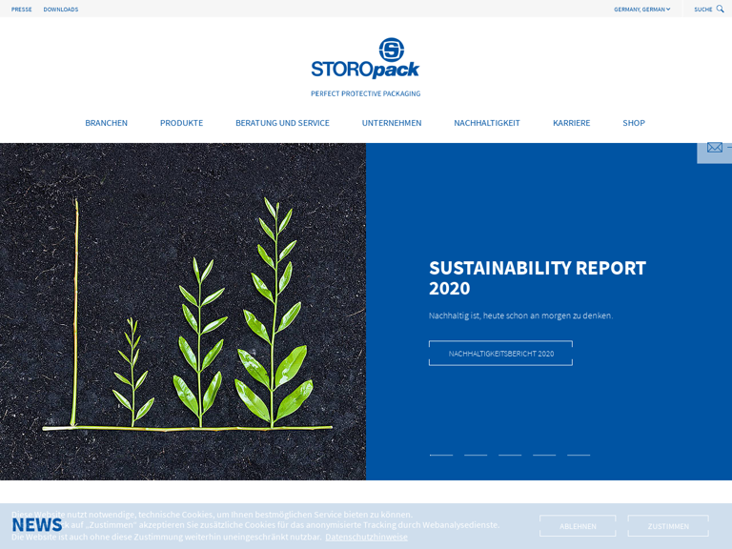Open the Produkte menu
The height and width of the screenshot is (549, 732).
point(181,123)
